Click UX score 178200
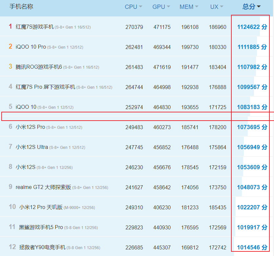The image size is (274, 256). pos(218,127)
